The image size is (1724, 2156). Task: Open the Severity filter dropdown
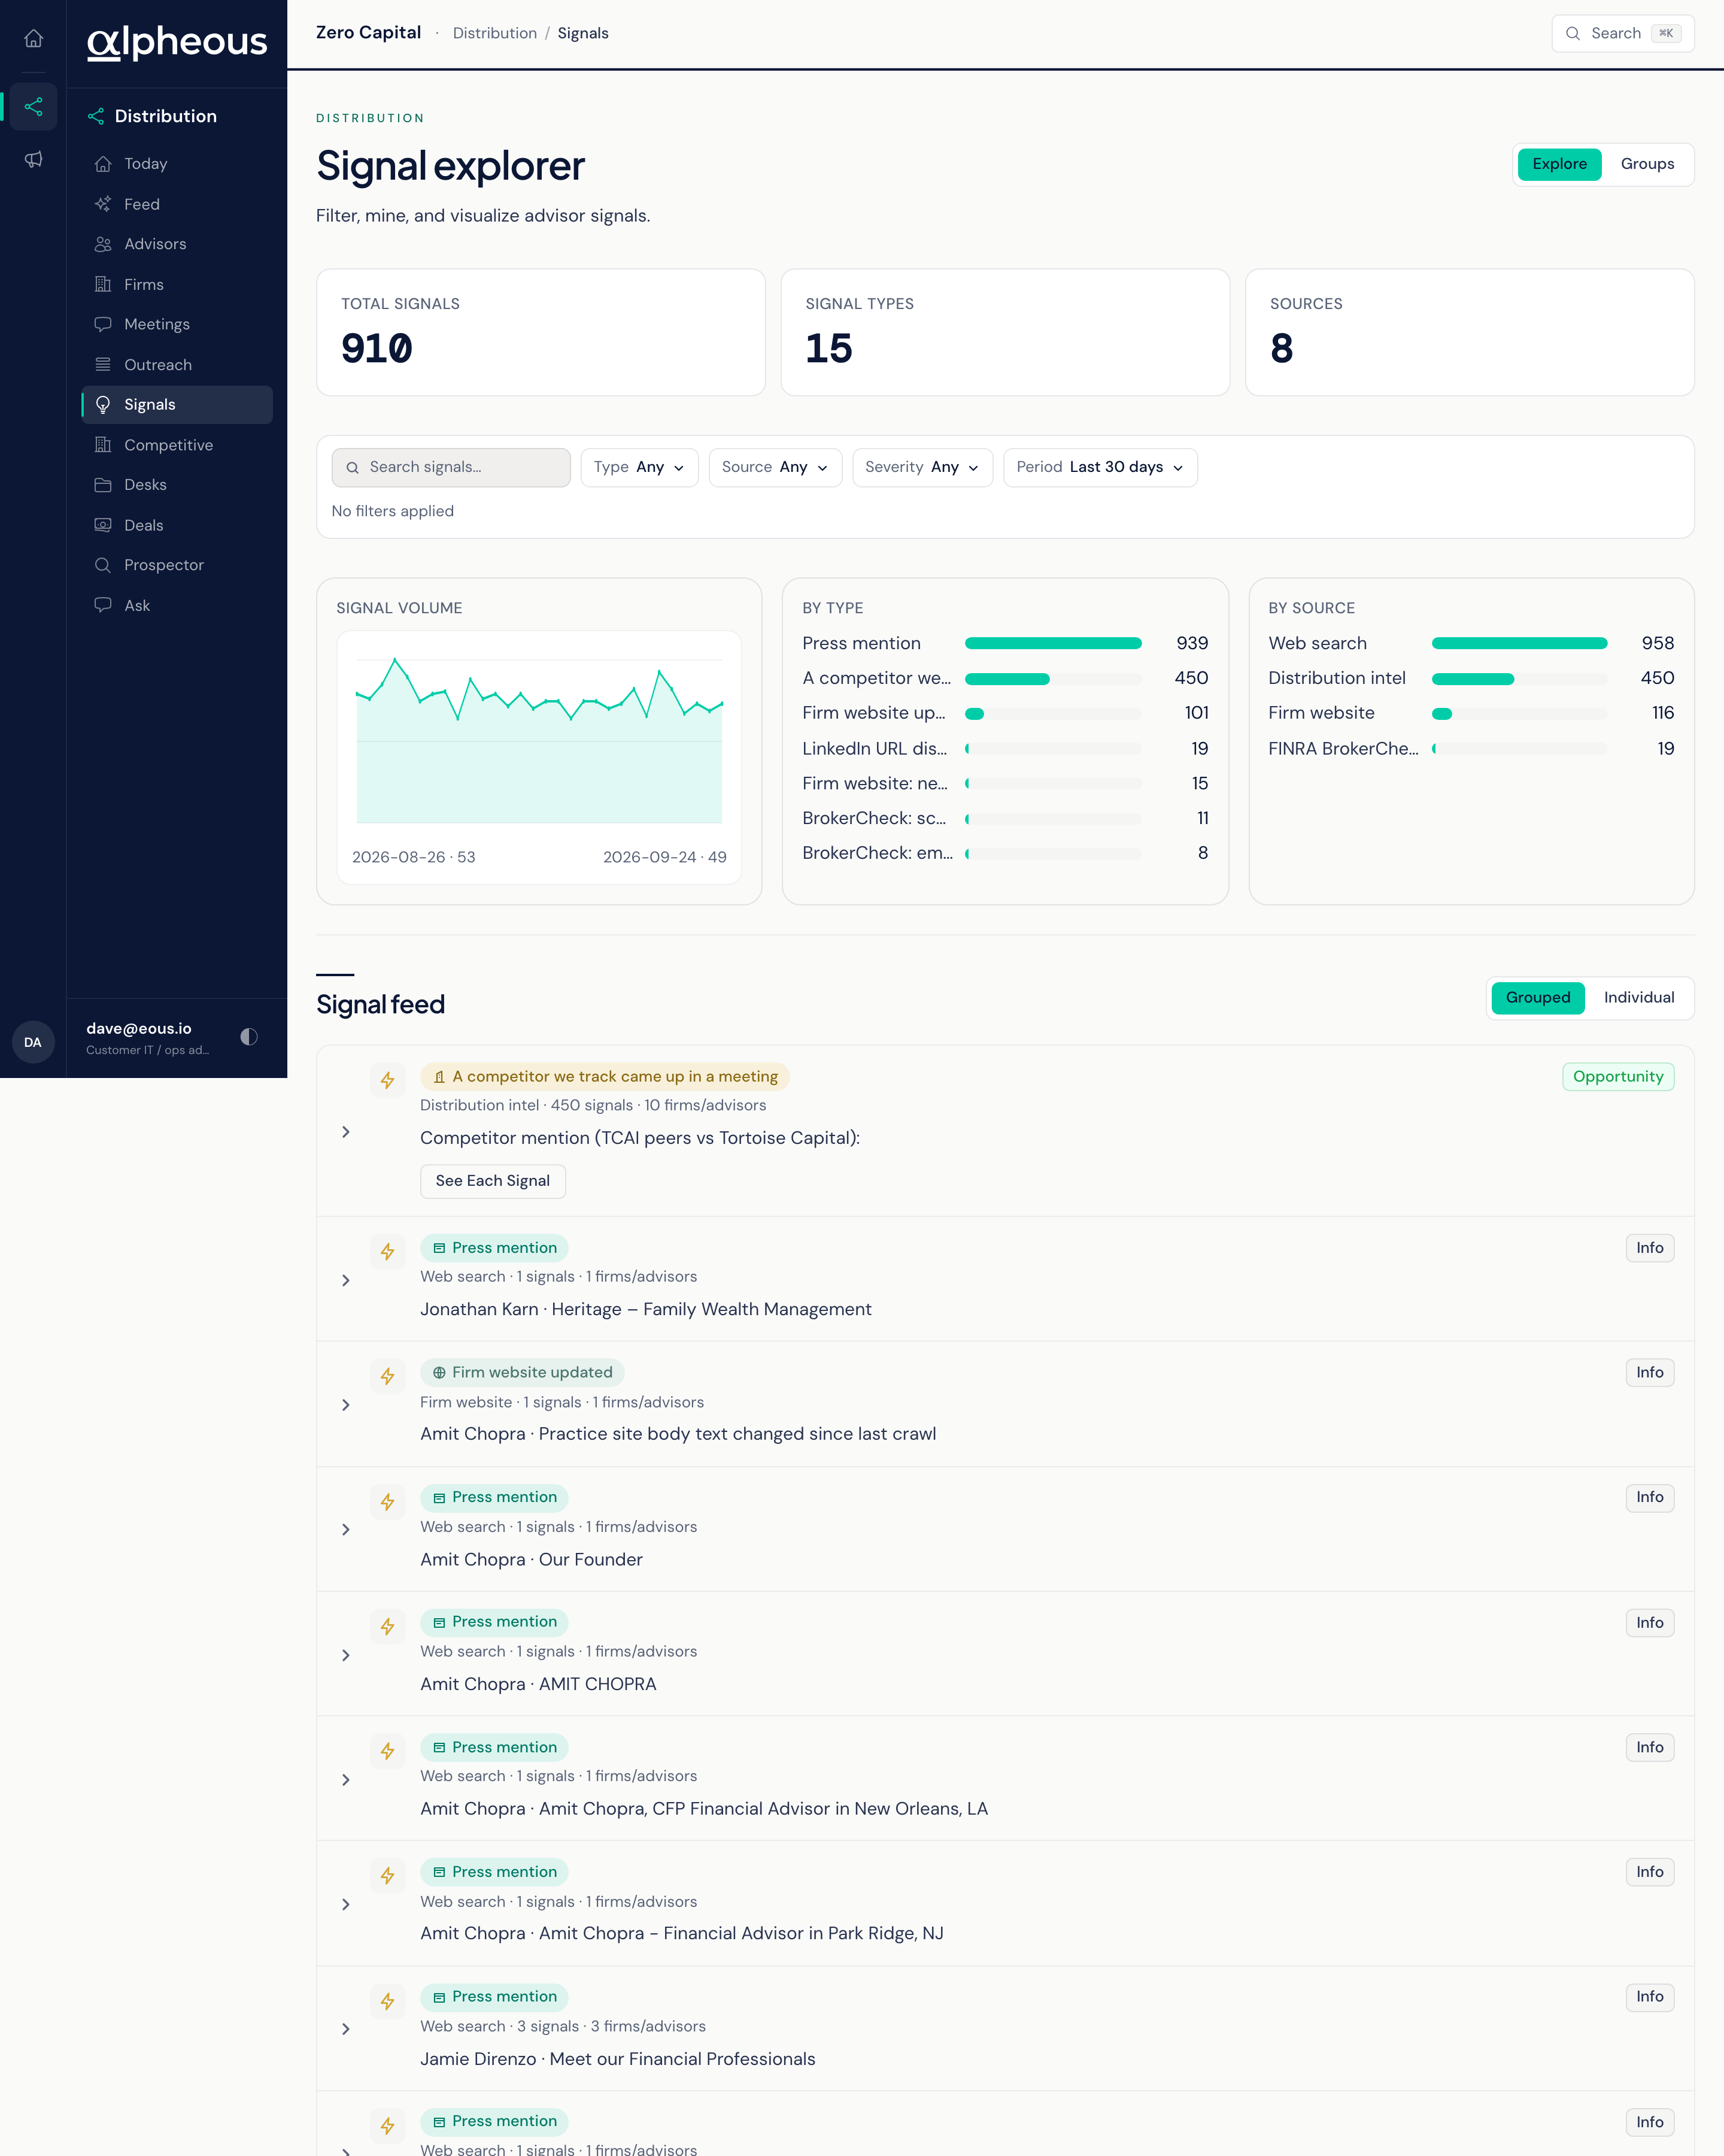[921, 467]
